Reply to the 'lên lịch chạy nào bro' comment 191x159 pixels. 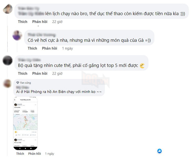[x=40, y=22]
